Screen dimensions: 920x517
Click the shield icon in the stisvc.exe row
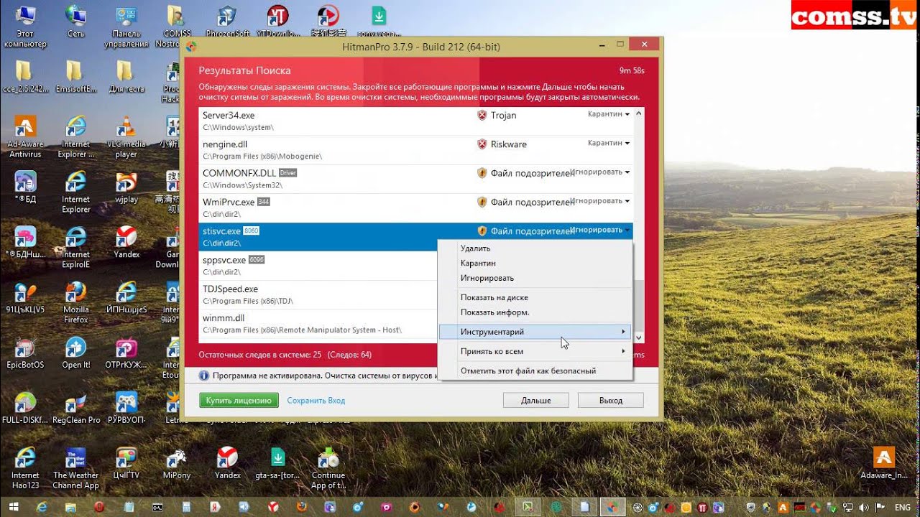click(x=482, y=231)
